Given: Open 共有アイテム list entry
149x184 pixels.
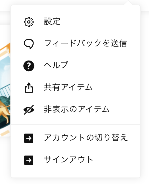Looking at the screenshot, I should tap(68, 87).
